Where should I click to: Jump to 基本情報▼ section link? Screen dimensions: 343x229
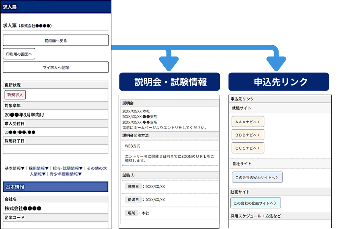coord(15,168)
